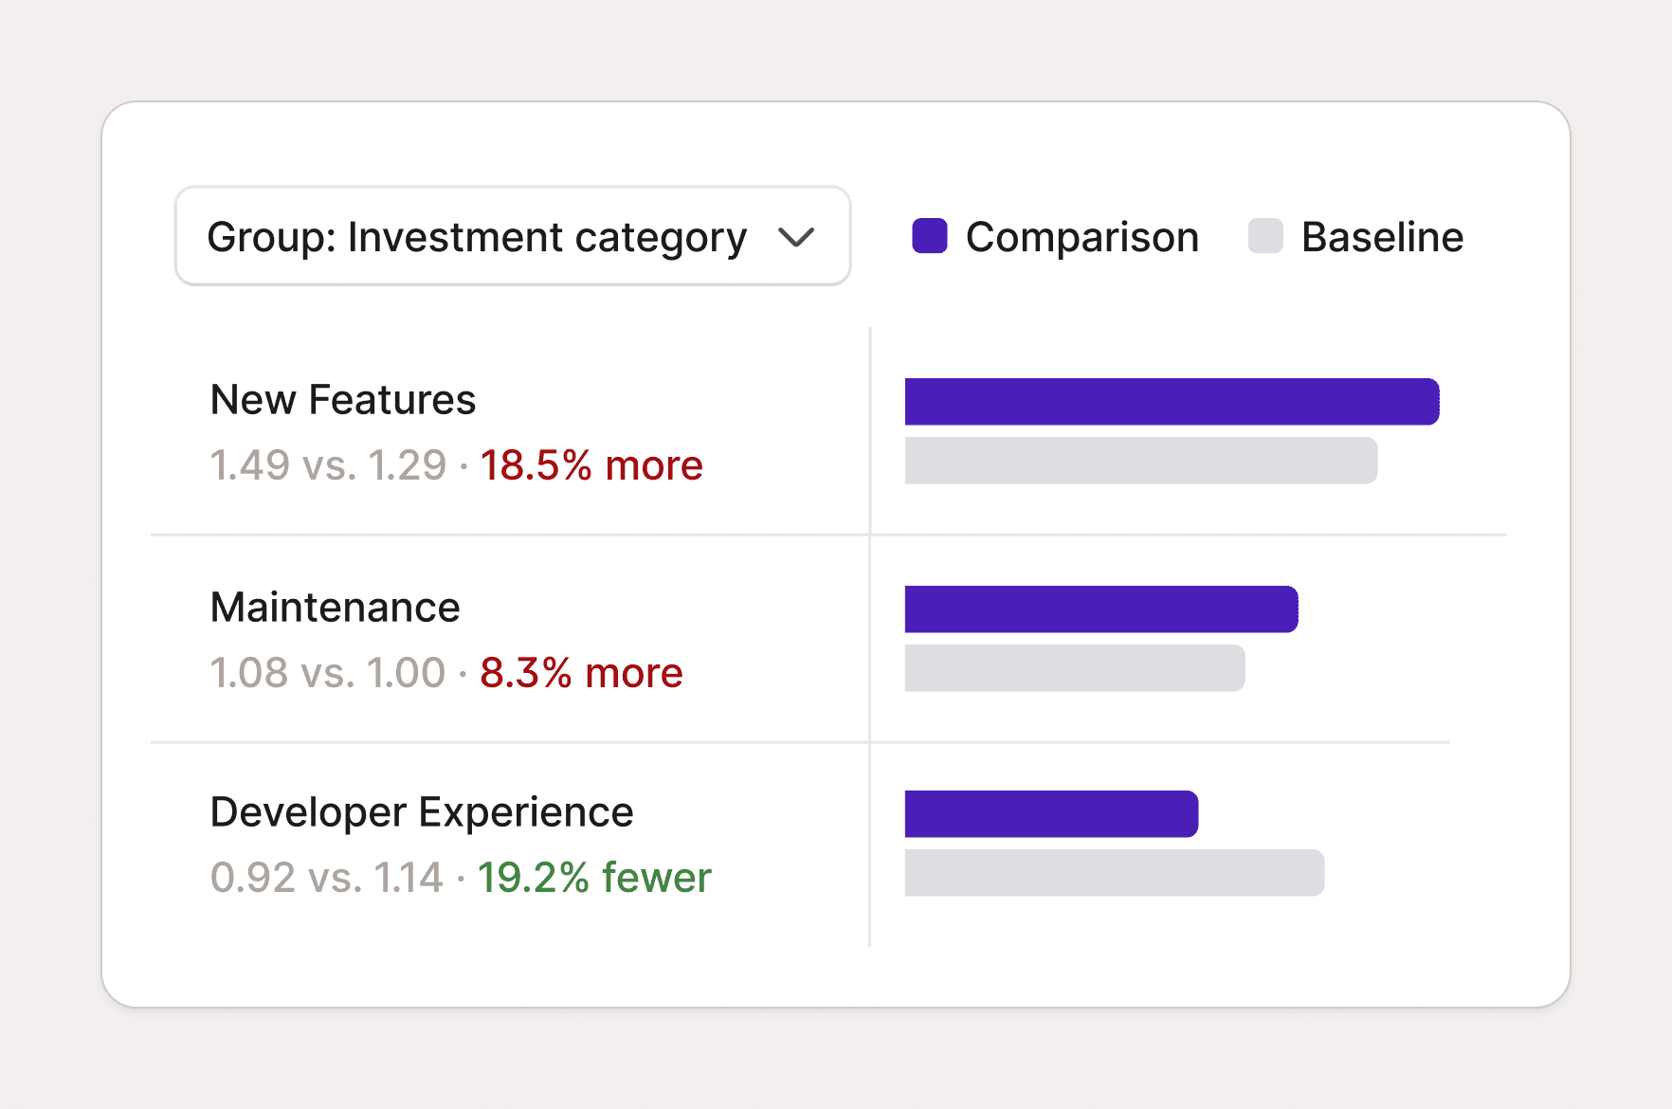This screenshot has width=1672, height=1109.
Task: Click the green 19.2% fewer text
Action: (x=594, y=878)
